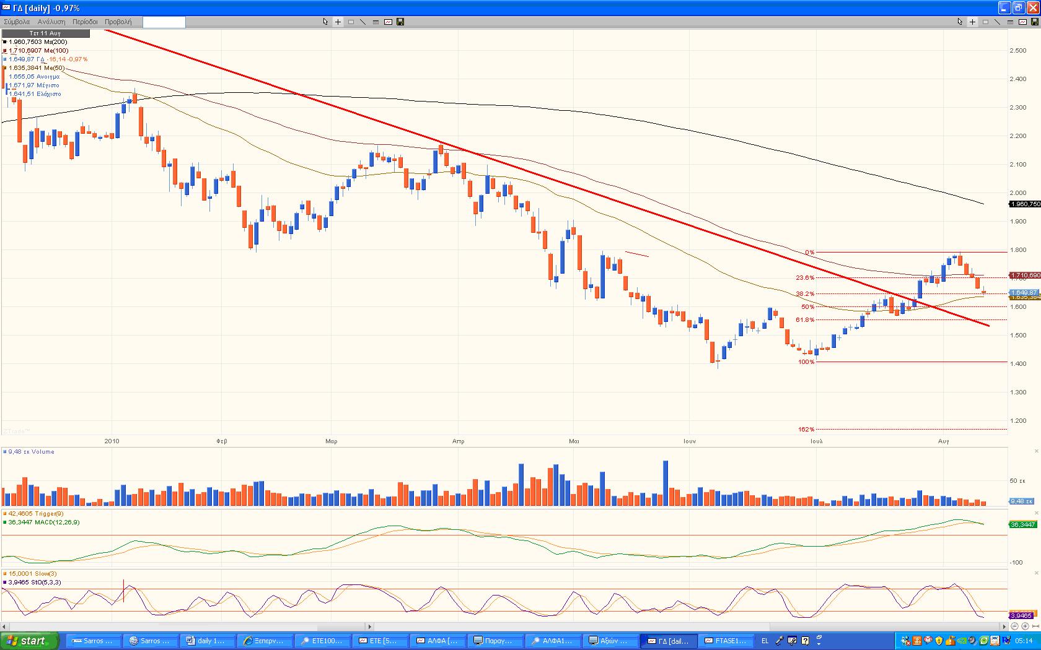1041x650 pixels.
Task: Select the rectangle tool in the center toolbar
Action: tap(351, 22)
